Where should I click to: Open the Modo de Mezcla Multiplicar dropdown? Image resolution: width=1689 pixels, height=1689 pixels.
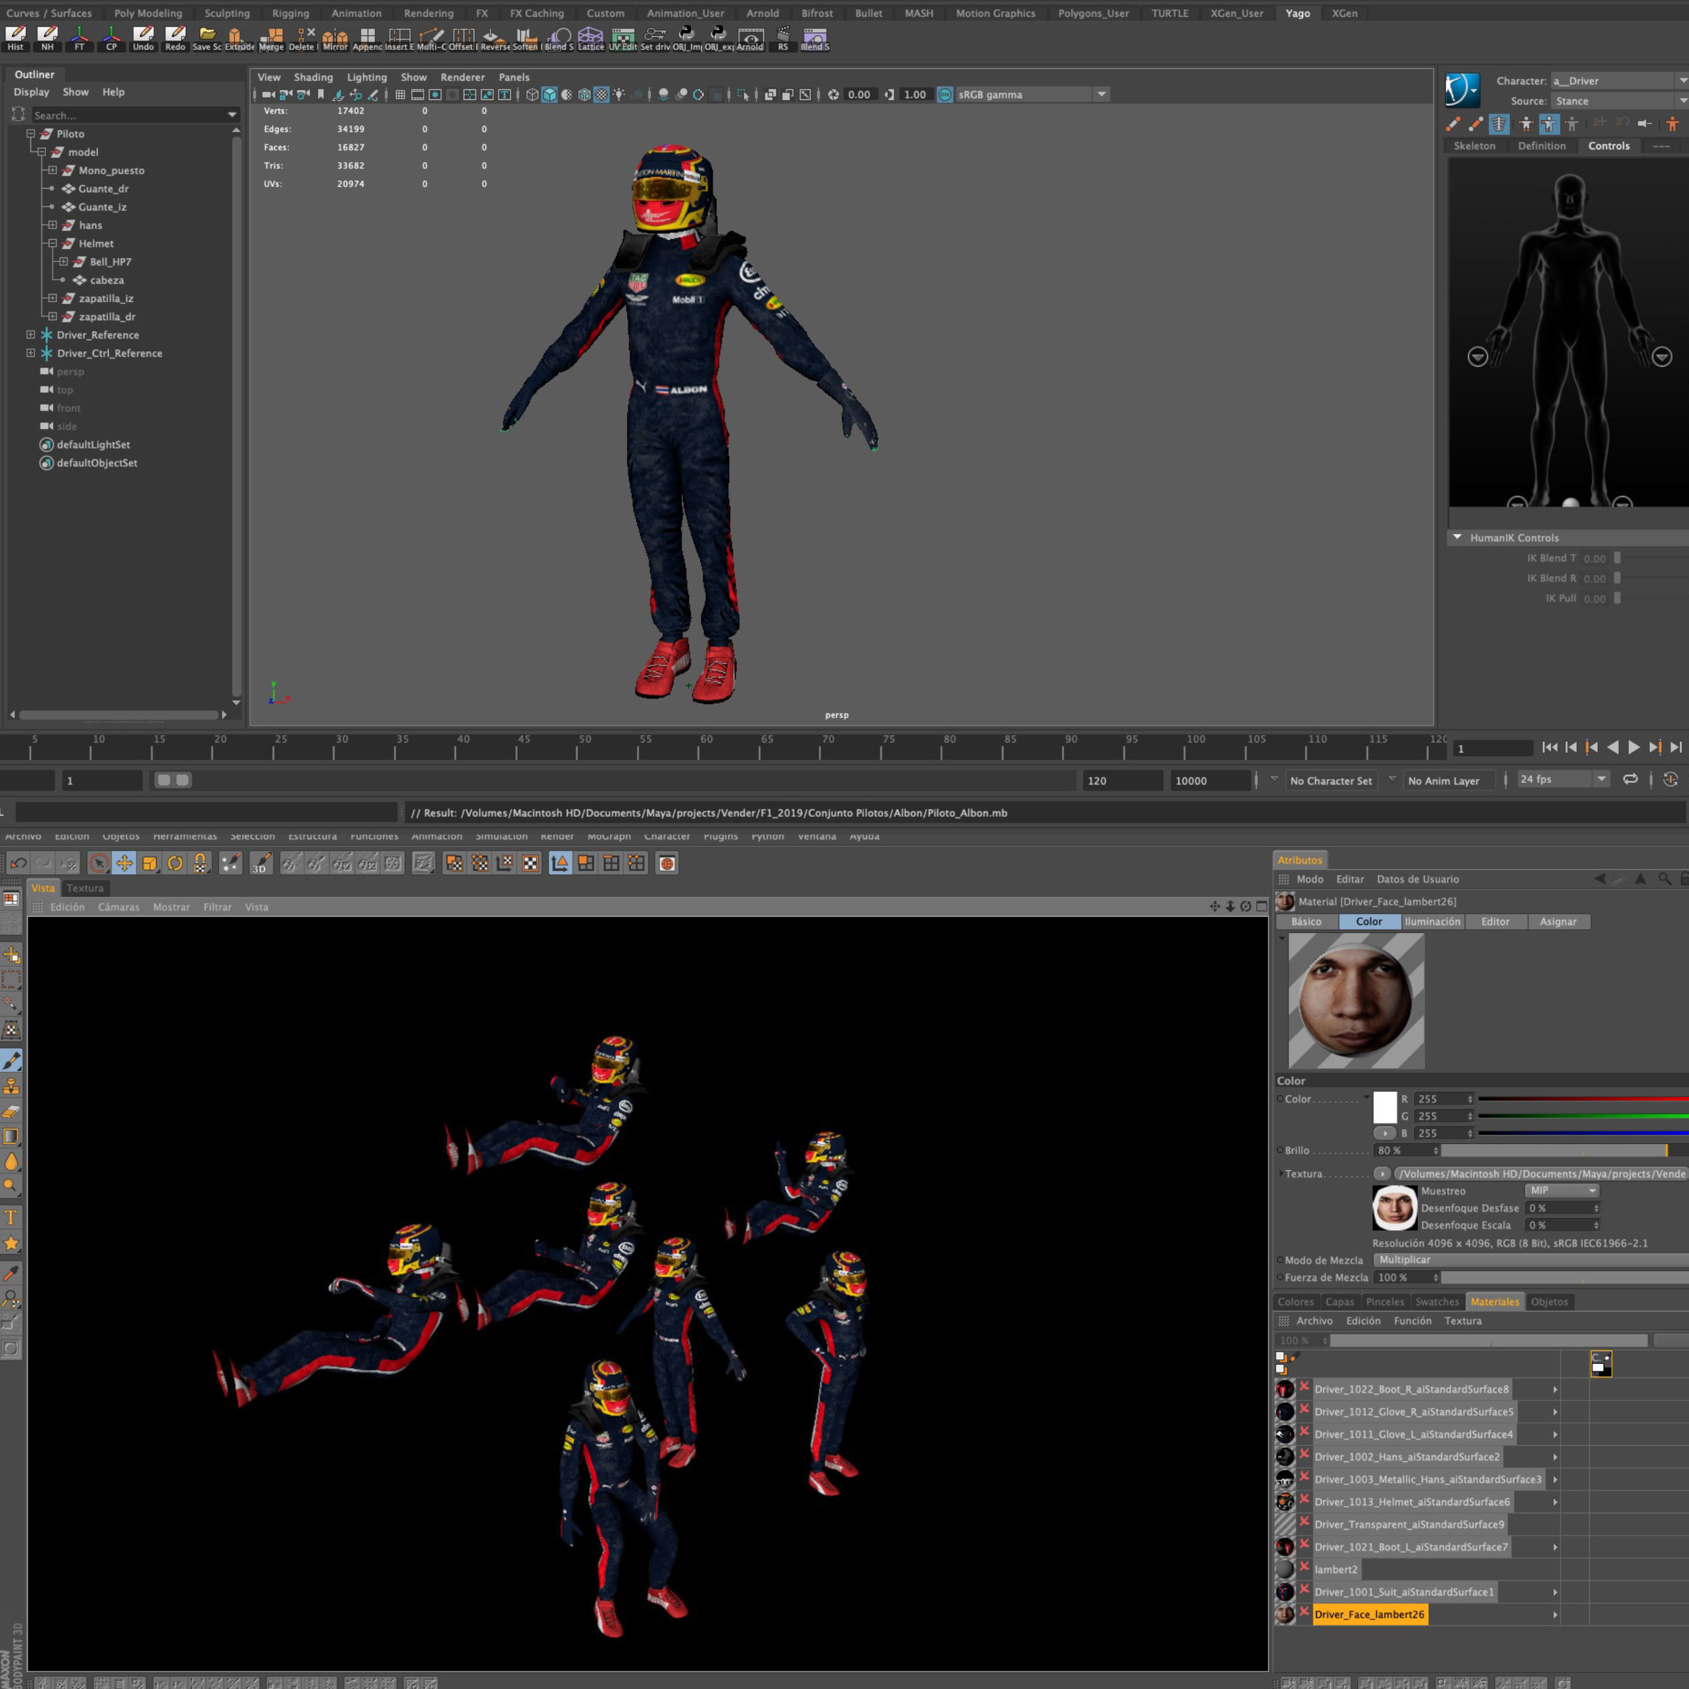click(1530, 1260)
